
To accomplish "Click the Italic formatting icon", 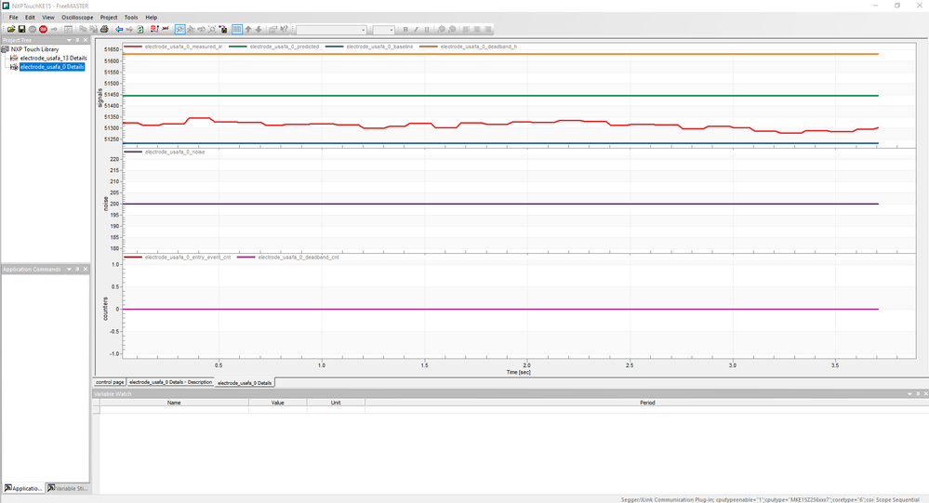I will 416,29.
